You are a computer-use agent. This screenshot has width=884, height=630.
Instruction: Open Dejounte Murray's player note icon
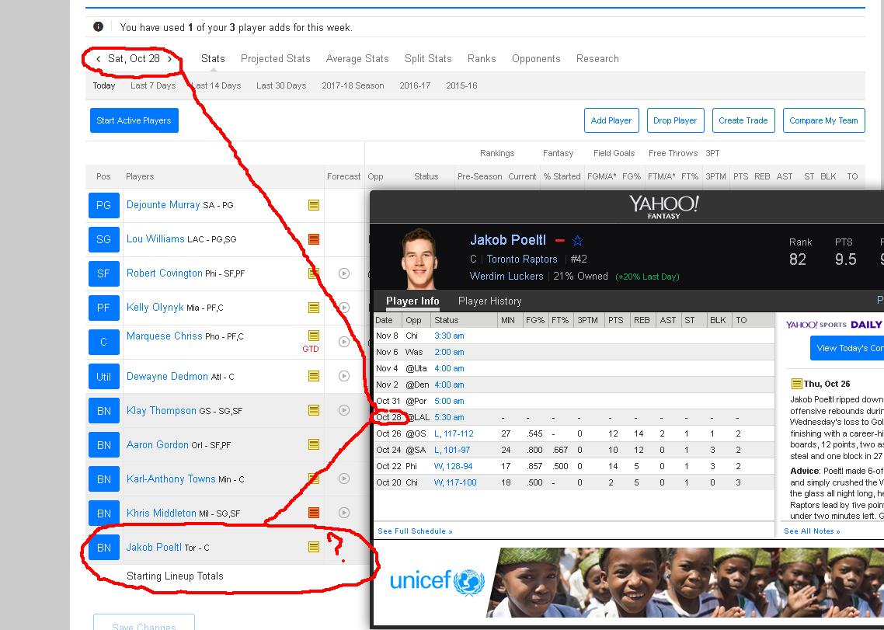(x=314, y=205)
